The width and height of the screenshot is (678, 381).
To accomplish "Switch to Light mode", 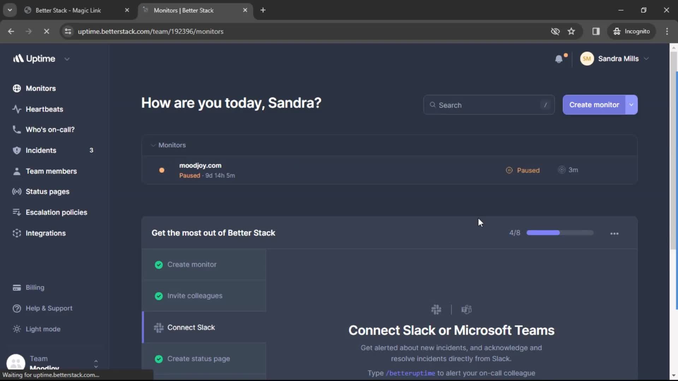I will [43, 329].
